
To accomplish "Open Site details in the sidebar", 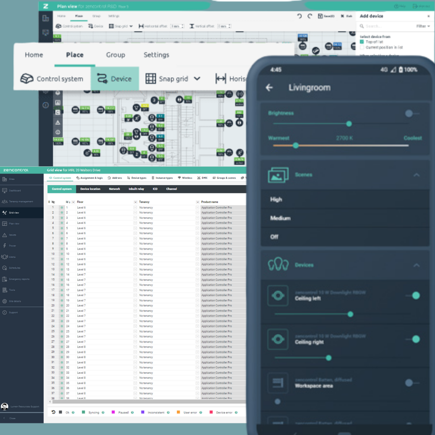I will click(x=11, y=301).
